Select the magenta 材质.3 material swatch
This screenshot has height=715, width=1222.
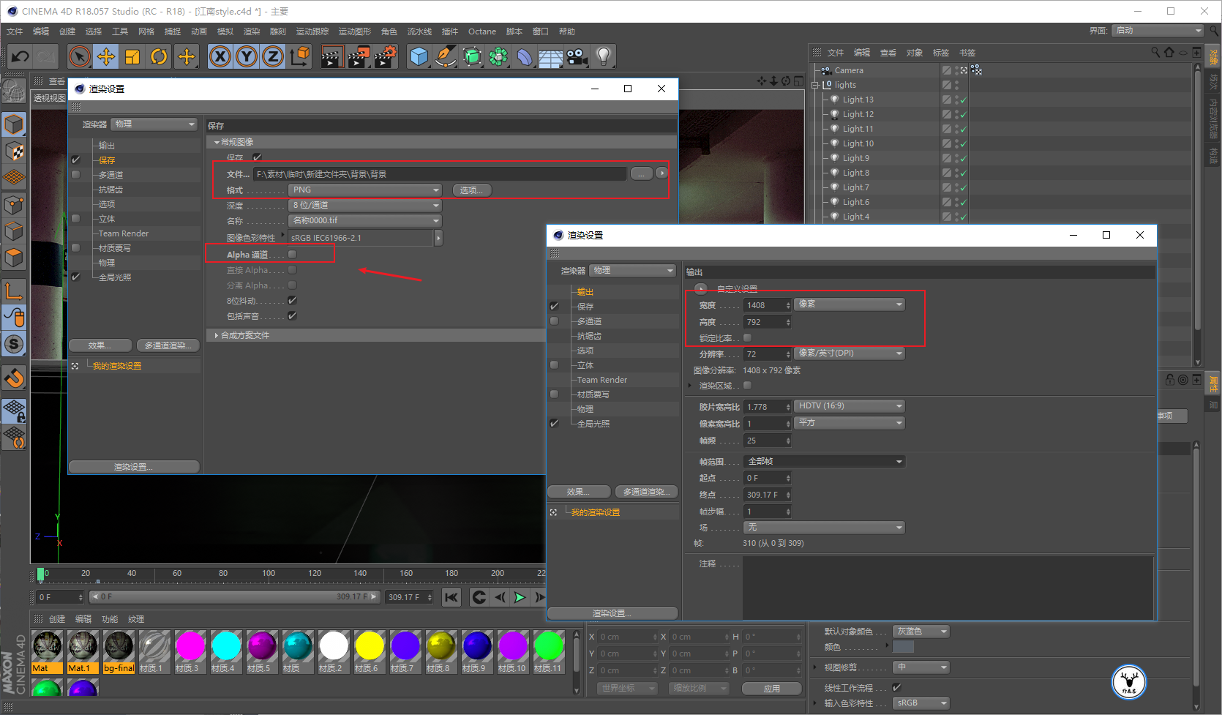190,651
